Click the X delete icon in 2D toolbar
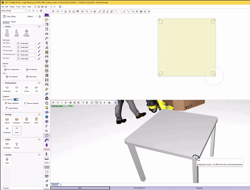 tap(149, 12)
